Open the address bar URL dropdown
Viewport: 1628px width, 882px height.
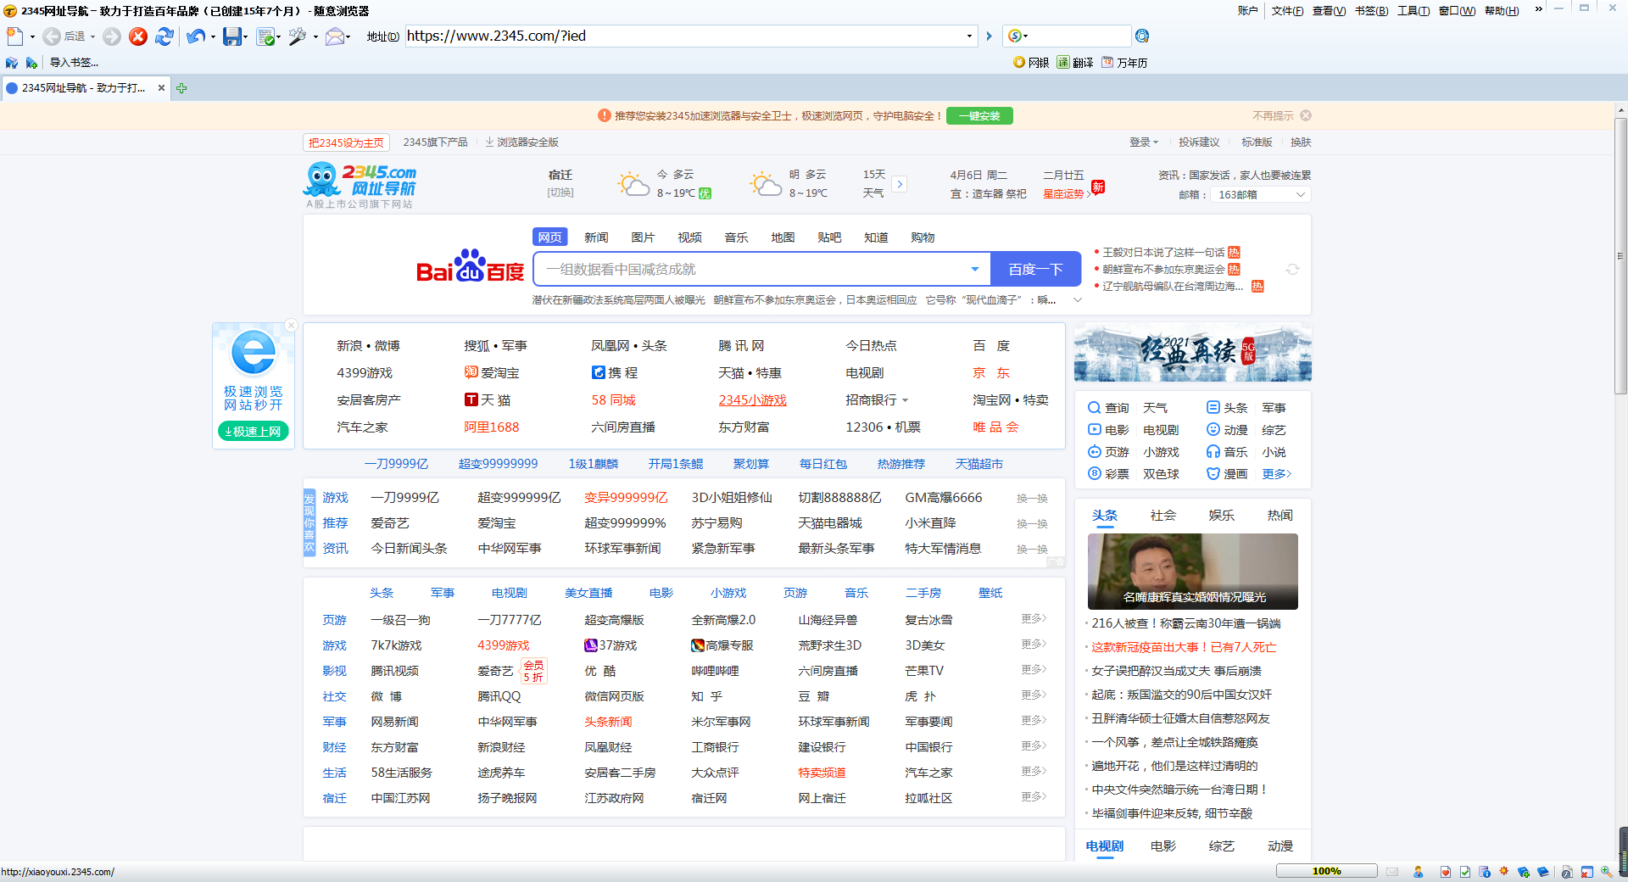[969, 36]
